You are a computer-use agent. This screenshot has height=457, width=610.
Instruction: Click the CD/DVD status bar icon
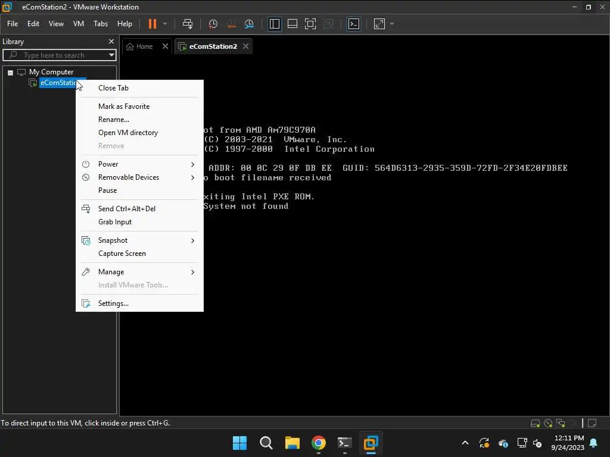[x=548, y=423]
